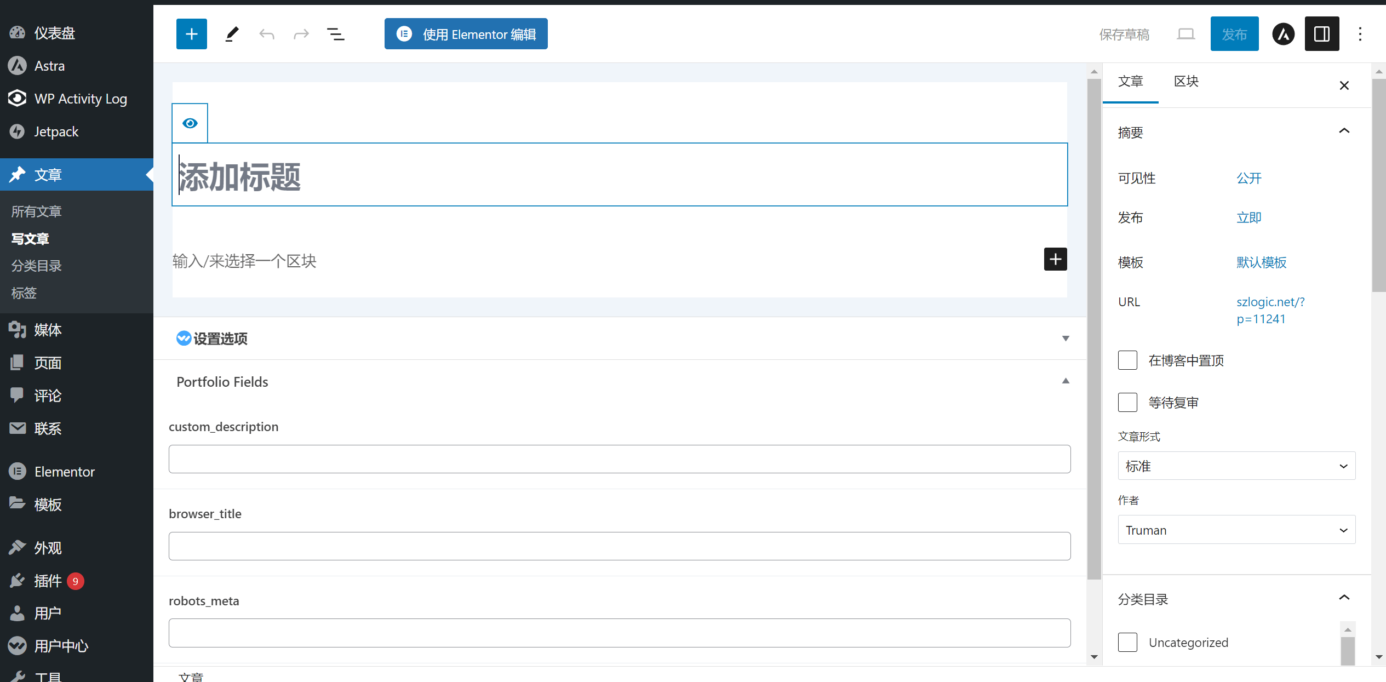Toggle the settings sidebar panel icon

(x=1322, y=34)
